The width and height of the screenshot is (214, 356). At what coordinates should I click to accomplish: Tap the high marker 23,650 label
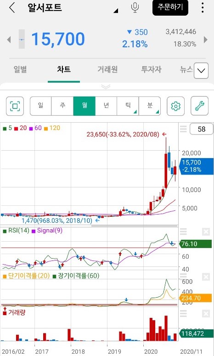[123, 135]
